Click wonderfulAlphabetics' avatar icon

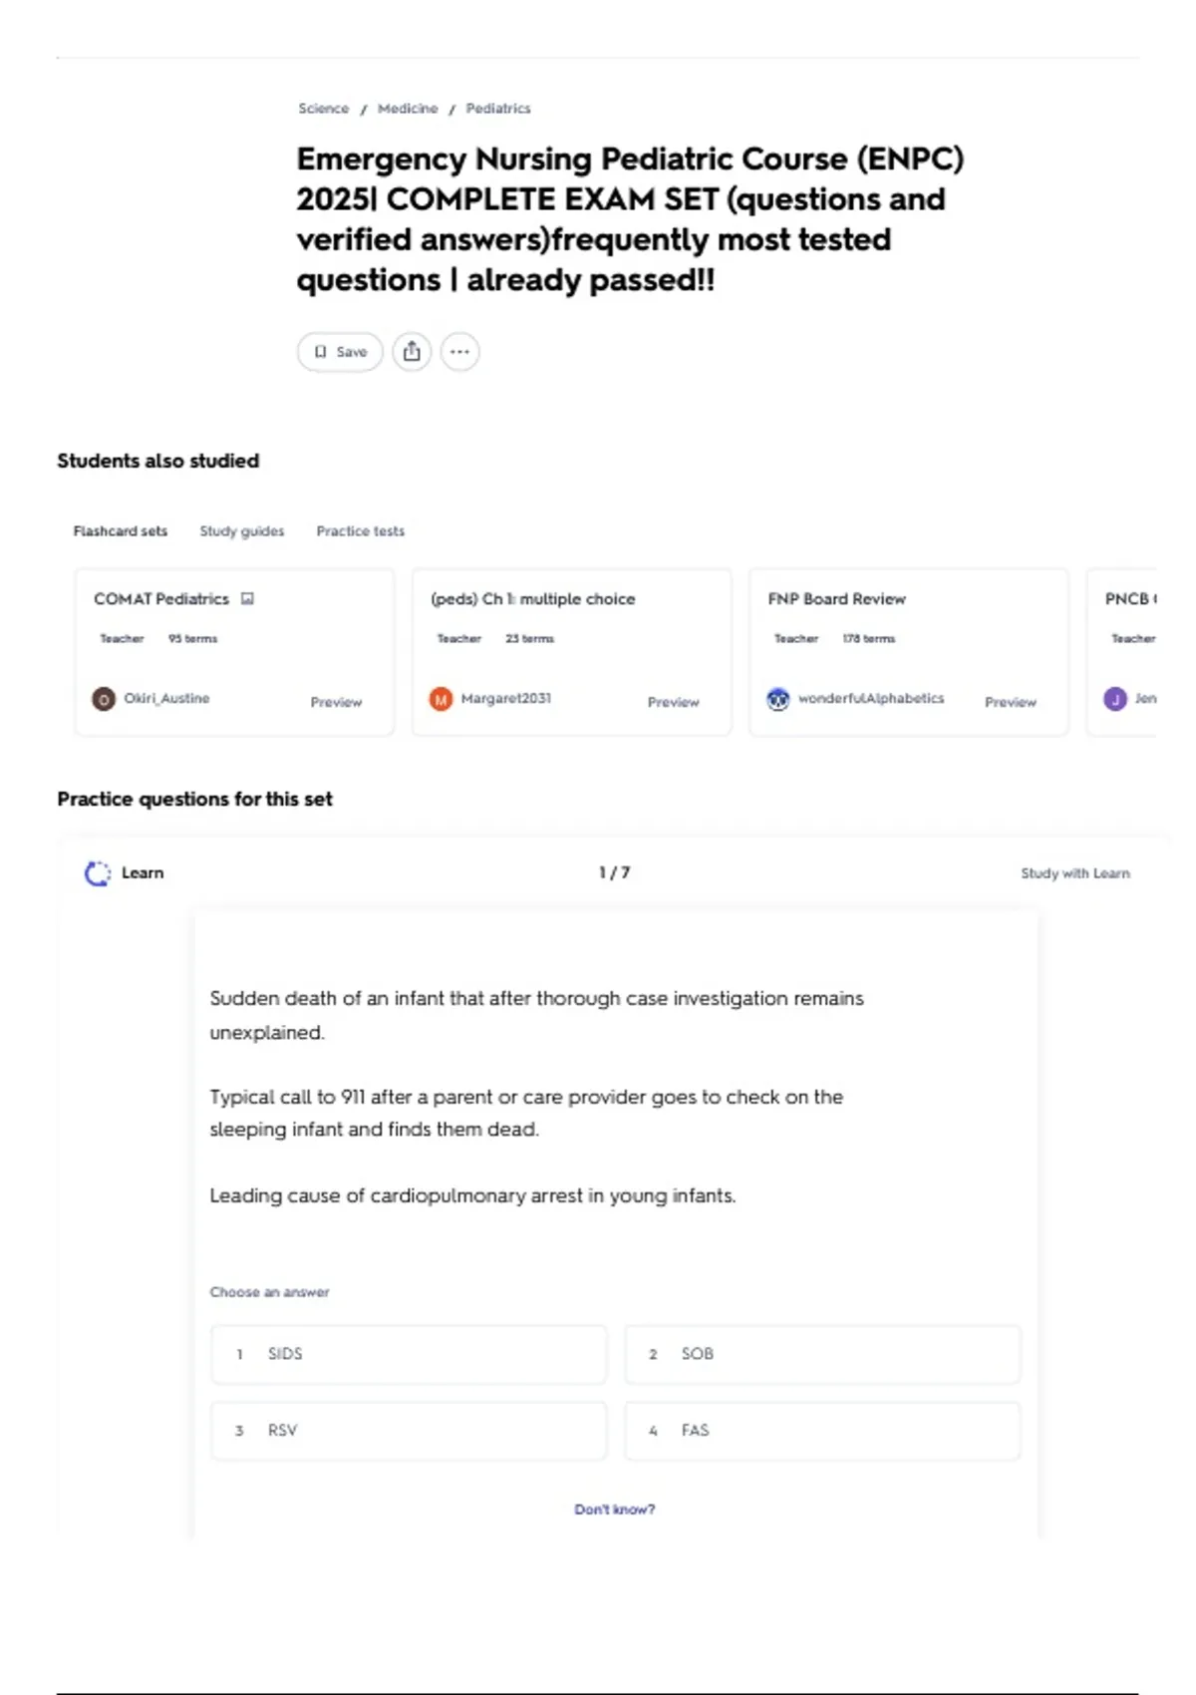(x=778, y=699)
